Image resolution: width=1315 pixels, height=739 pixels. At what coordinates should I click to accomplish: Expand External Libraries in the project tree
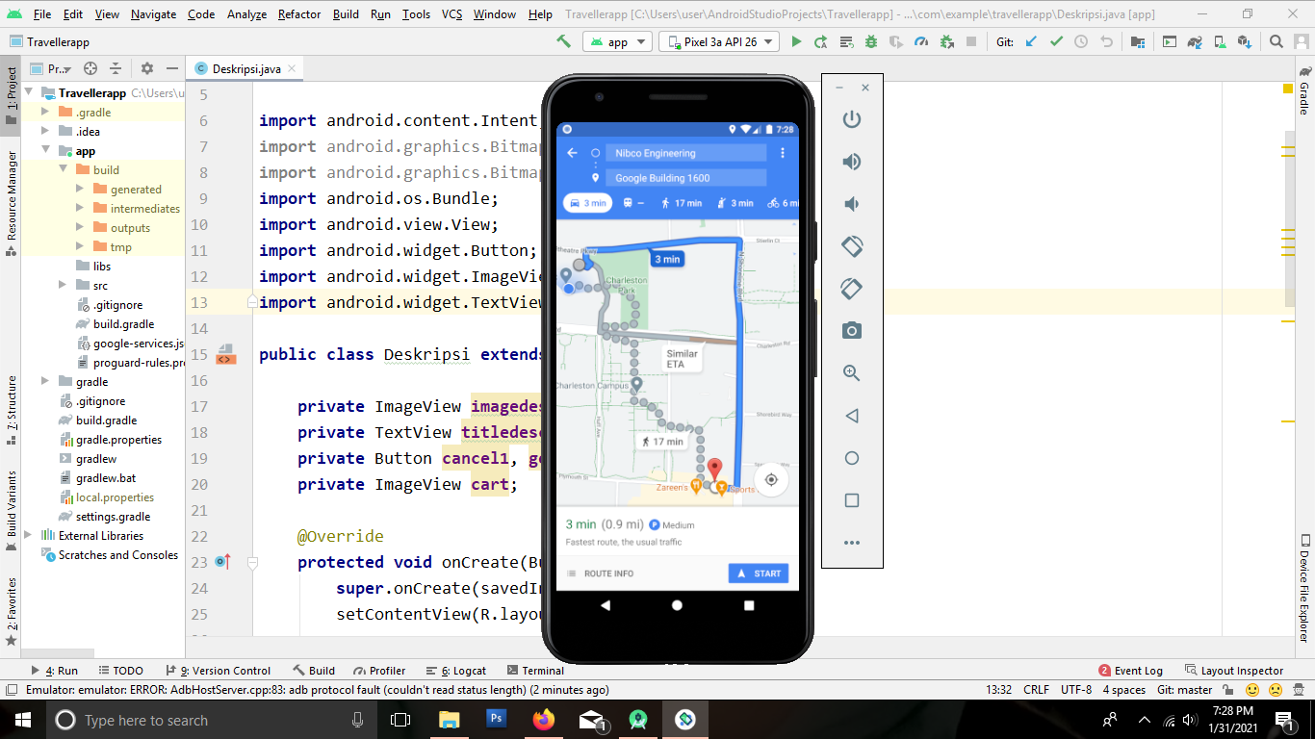point(28,536)
